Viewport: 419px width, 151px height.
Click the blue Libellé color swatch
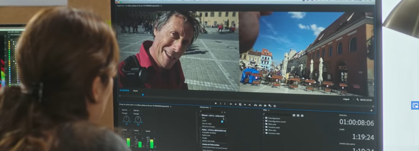click(222, 121)
